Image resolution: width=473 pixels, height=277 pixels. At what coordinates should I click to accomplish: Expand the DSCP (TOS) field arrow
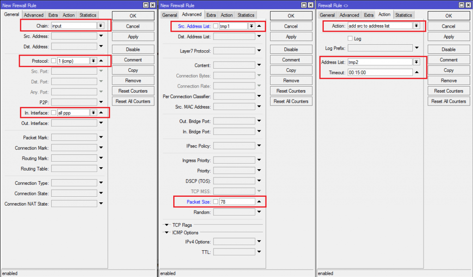coord(259,181)
